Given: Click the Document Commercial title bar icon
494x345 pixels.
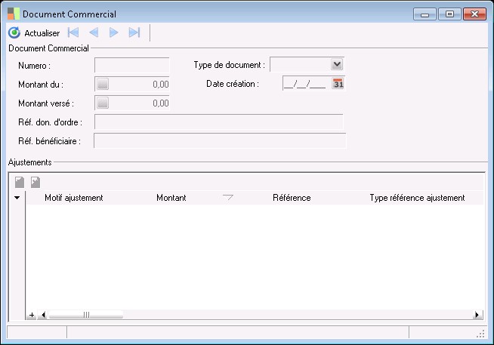Looking at the screenshot, I should (14, 14).
